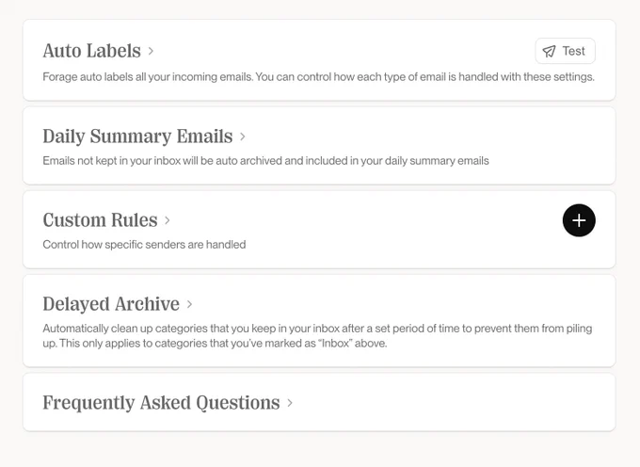Click the auto archived emails description line
Image resolution: width=640 pixels, height=467 pixels.
(265, 161)
